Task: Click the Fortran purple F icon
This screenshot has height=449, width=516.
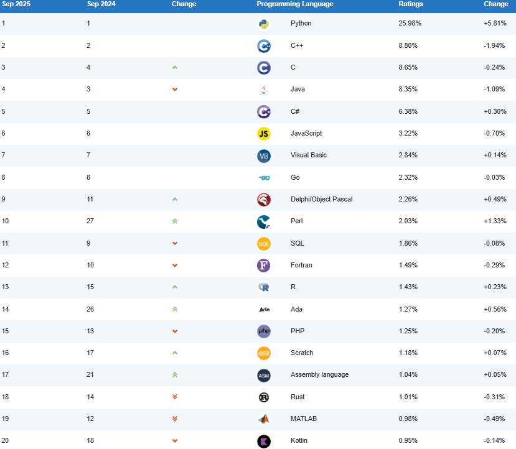Action: pos(264,266)
